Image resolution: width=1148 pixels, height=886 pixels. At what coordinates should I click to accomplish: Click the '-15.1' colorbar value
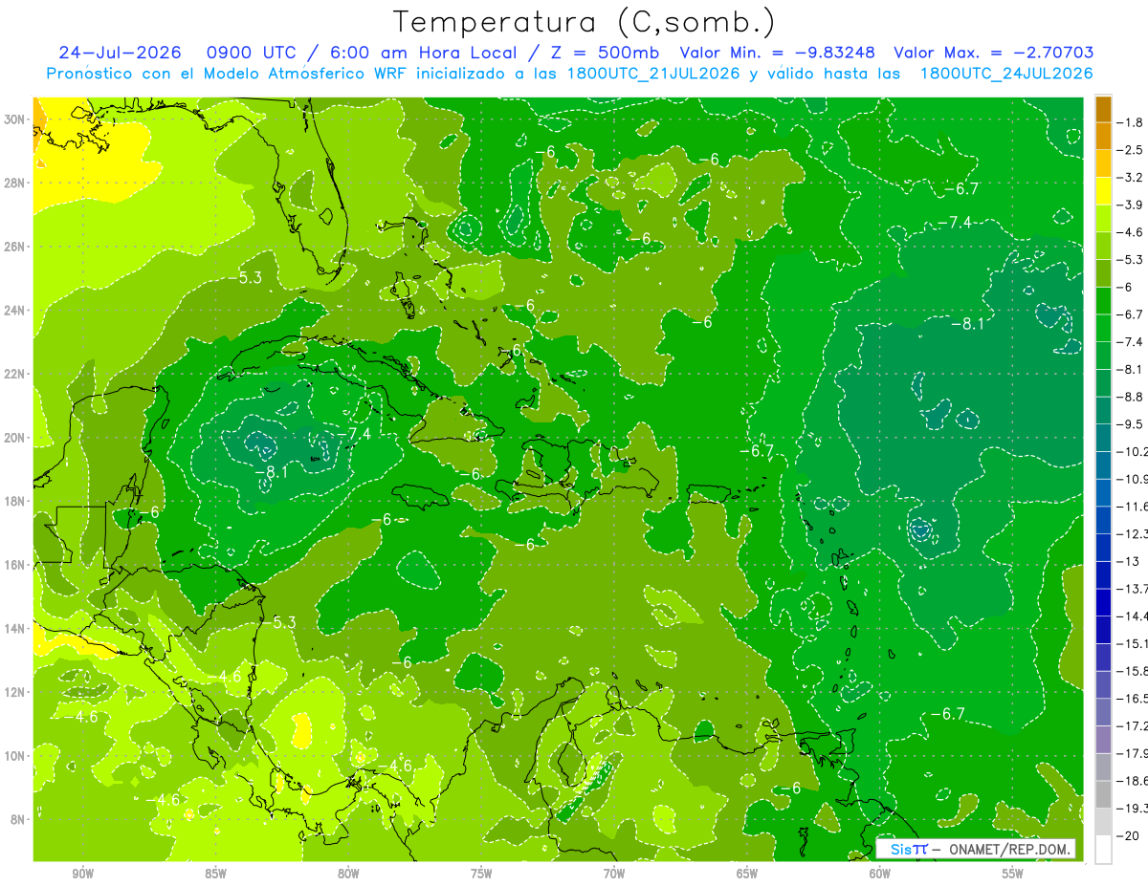point(1132,643)
